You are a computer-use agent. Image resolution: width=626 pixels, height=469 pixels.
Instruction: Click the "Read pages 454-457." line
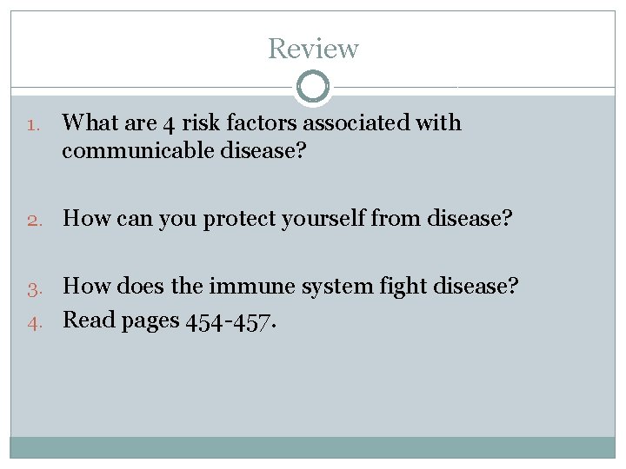[171, 320]
